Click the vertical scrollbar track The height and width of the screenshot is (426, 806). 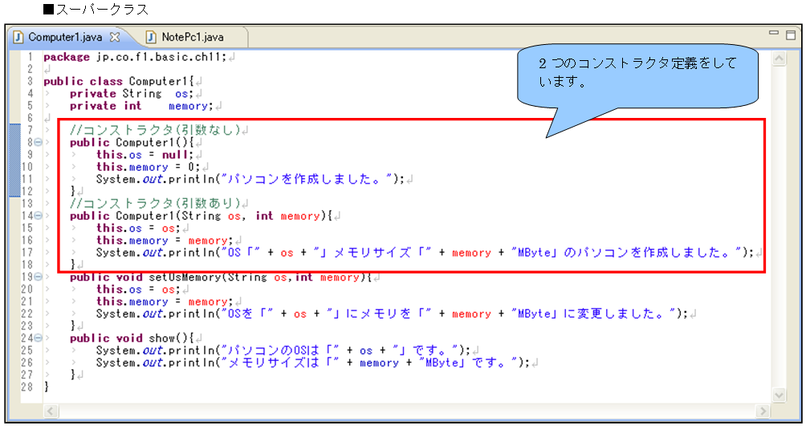point(778,241)
